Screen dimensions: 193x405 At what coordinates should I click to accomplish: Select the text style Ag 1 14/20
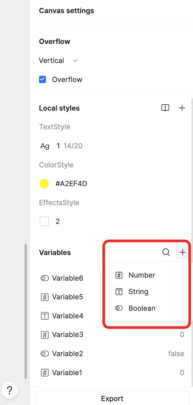pyautogui.click(x=61, y=146)
